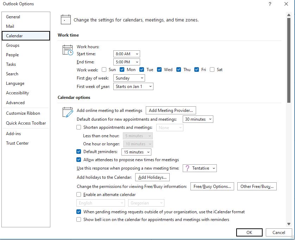Click the Cancel button
The image size is (295, 240).
(x=279, y=233)
